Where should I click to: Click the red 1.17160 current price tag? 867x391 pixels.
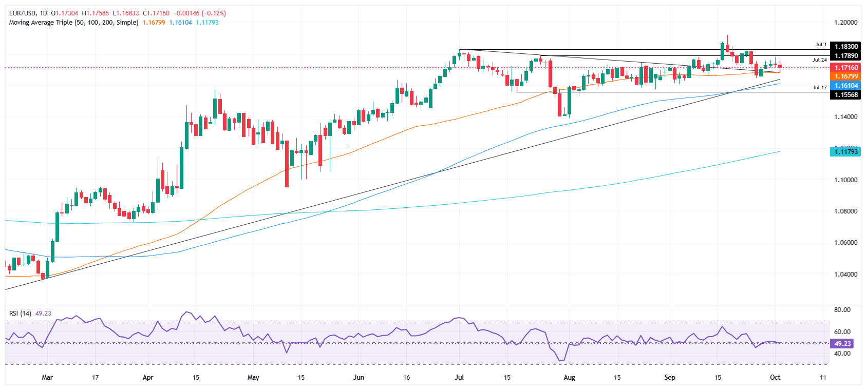click(846, 68)
